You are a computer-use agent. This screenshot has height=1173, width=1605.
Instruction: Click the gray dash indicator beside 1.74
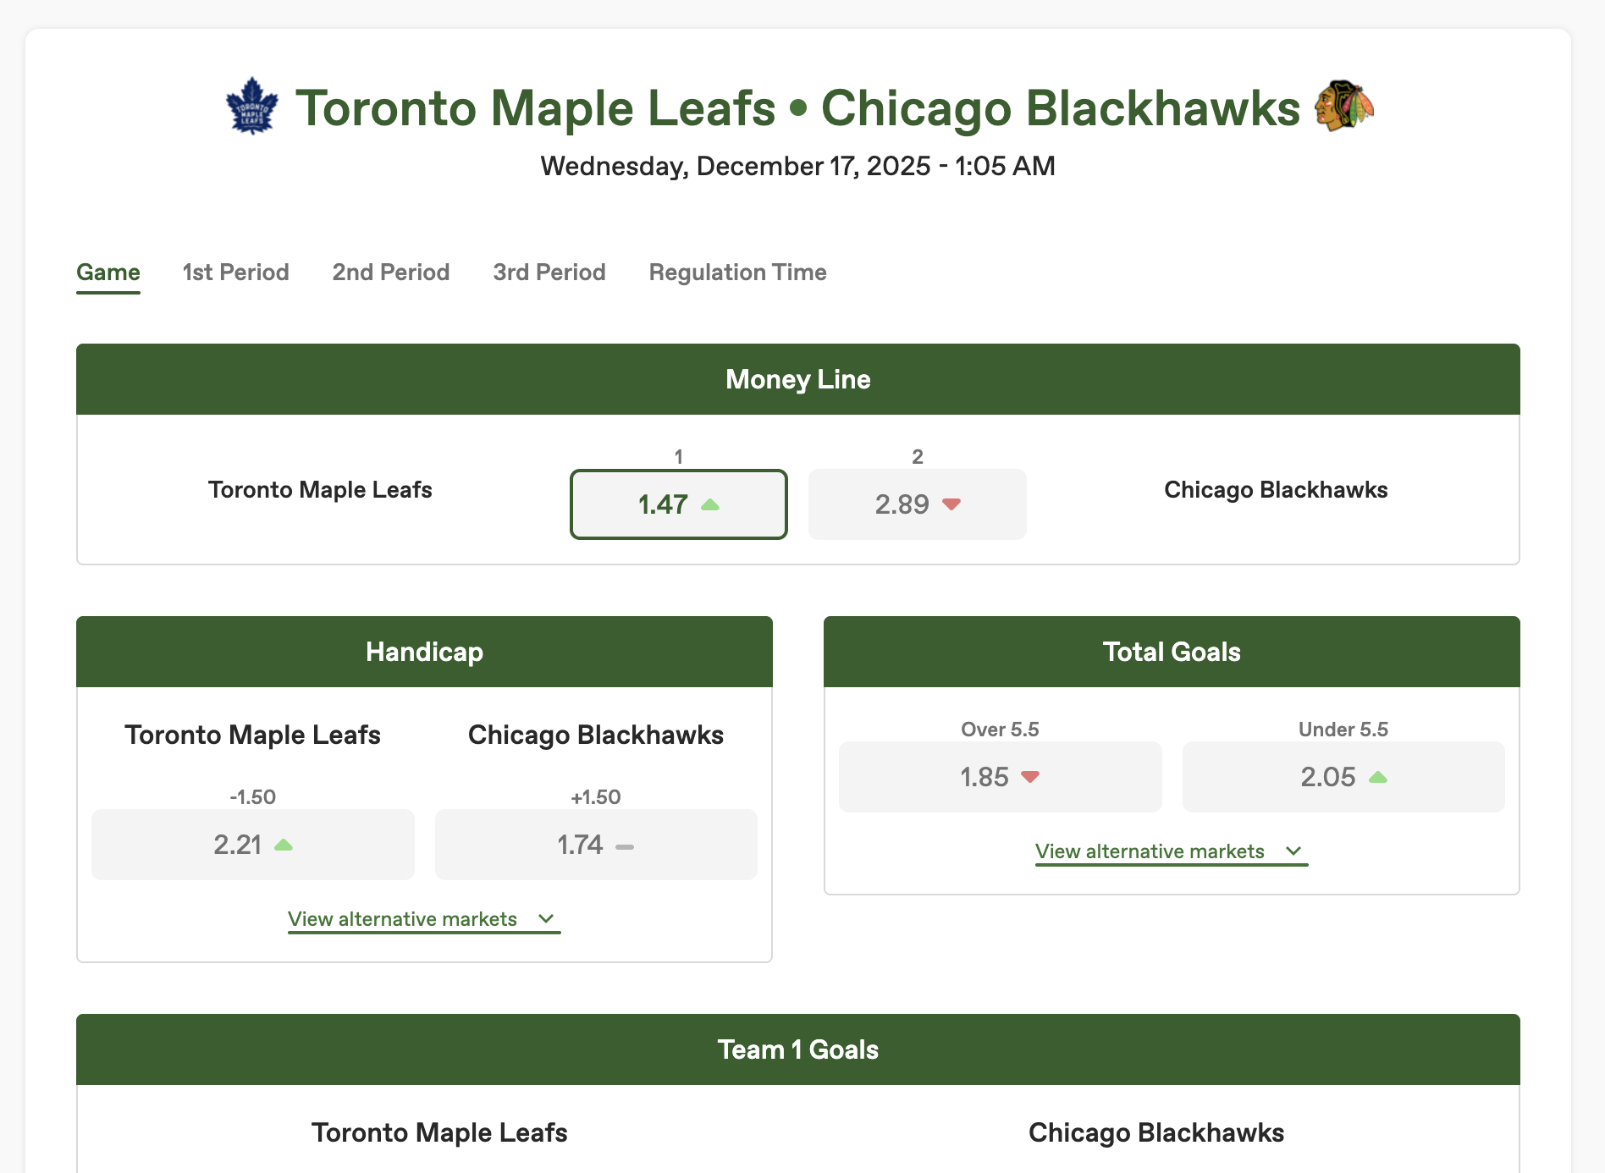click(x=625, y=846)
